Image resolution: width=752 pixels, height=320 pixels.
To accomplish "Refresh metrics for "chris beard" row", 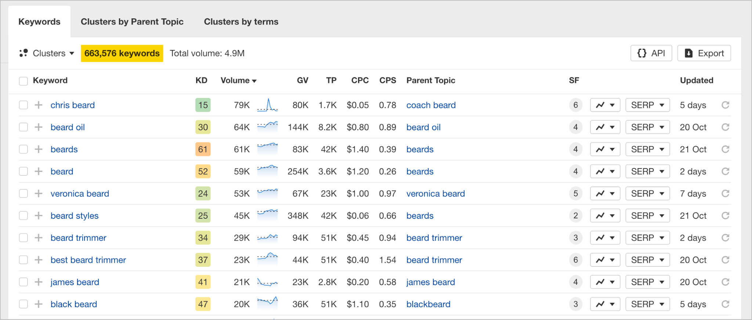I will tap(726, 105).
